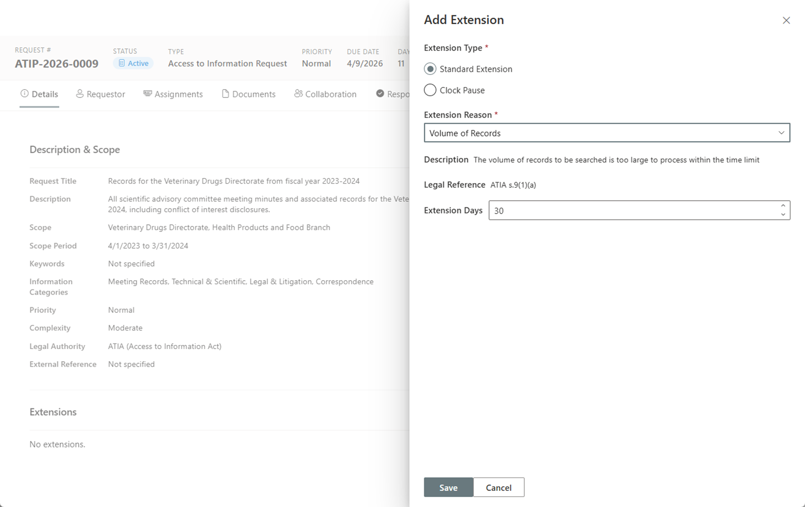Viewport: 805px width, 507px height.
Task: Select the Clock Pause option
Action: coord(430,90)
